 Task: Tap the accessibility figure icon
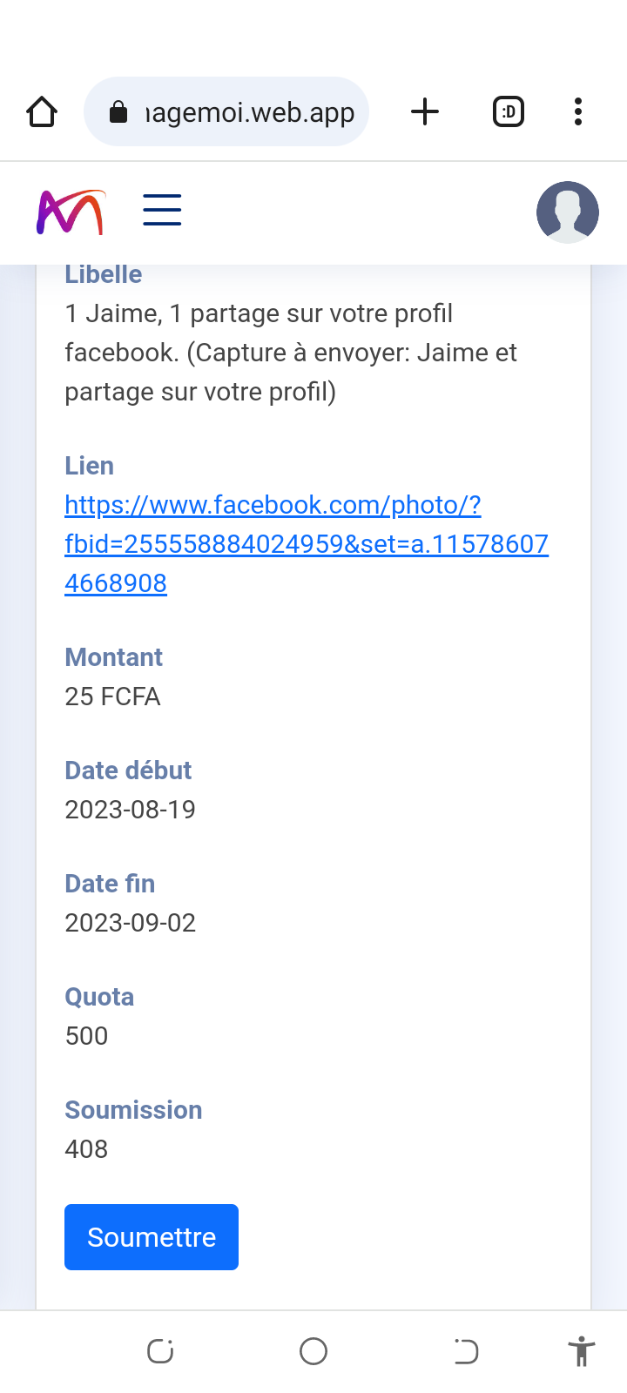tap(581, 1351)
